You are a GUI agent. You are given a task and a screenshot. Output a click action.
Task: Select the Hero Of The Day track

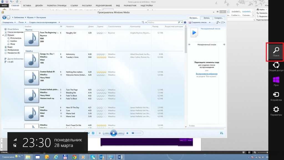click(72, 107)
